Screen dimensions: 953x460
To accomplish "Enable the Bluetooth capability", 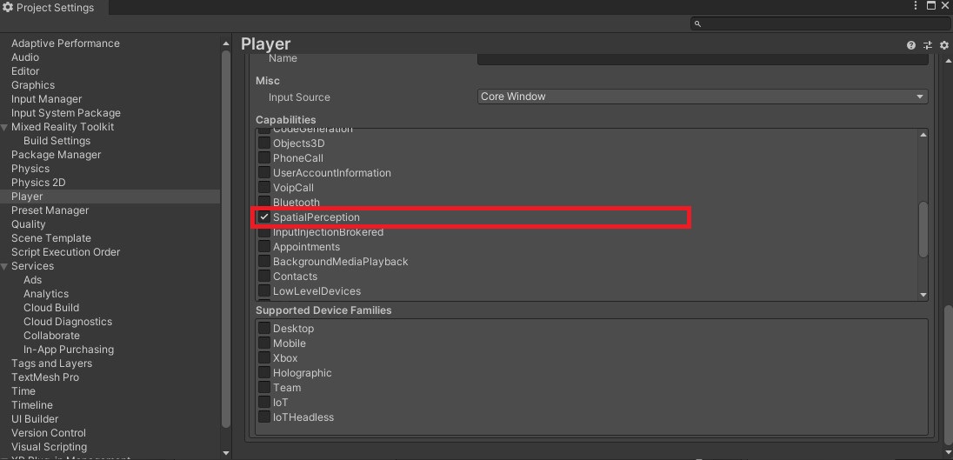I will pos(264,202).
